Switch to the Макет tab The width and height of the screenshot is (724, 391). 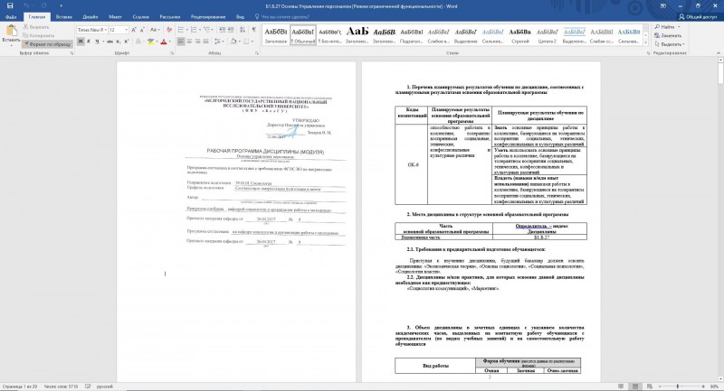(x=115, y=17)
